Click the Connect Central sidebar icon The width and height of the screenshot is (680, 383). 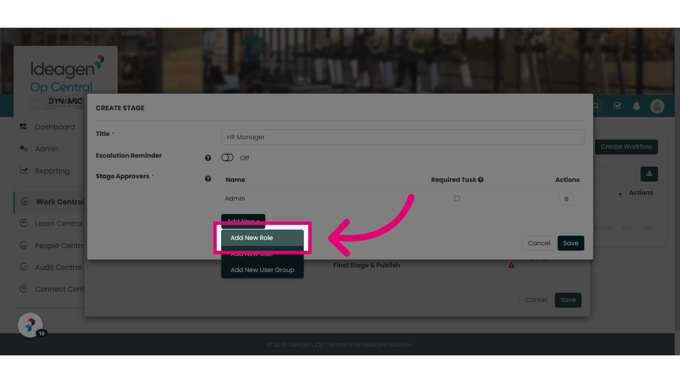[24, 289]
